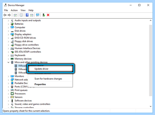Click the Computer category monitor icon
155x115 pixels.
coord(12,27)
